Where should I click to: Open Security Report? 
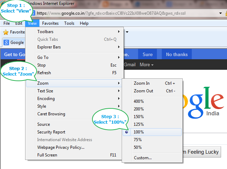pyautogui.click(x=51, y=132)
